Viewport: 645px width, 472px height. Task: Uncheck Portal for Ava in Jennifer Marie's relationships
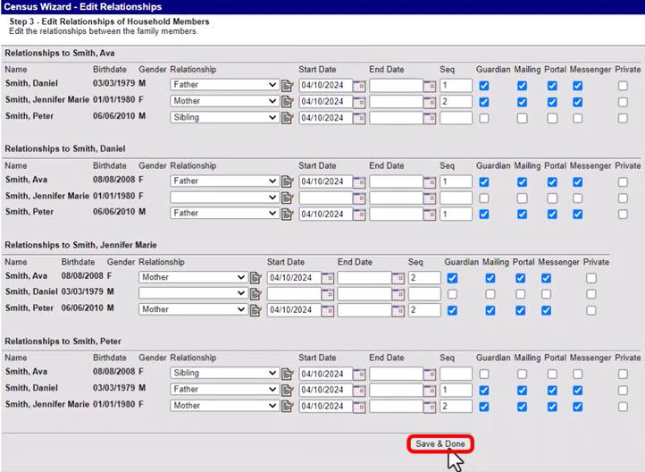point(520,278)
